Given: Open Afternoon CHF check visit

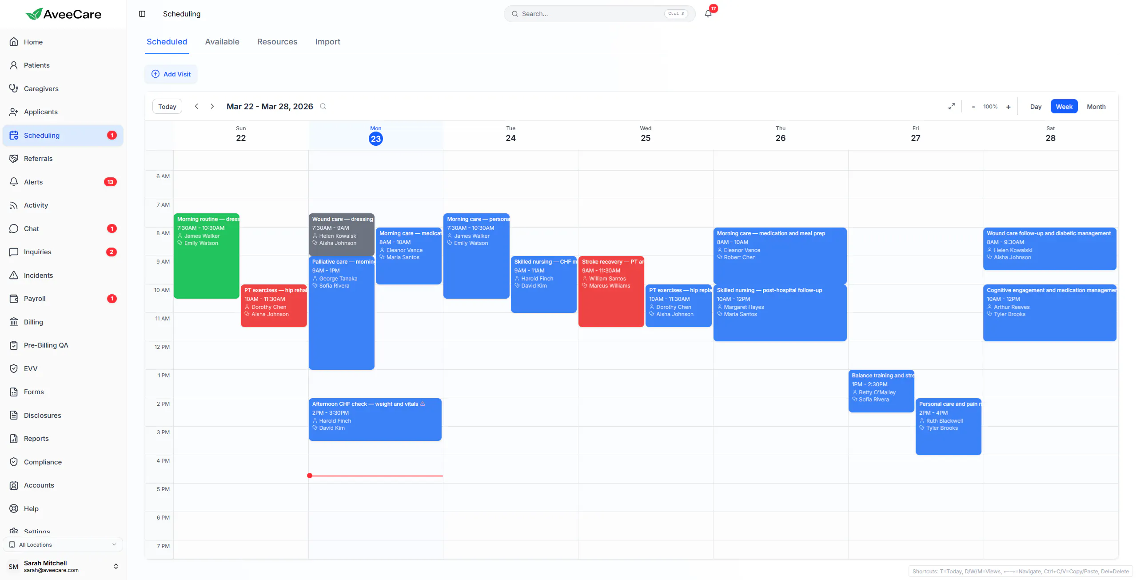Looking at the screenshot, I should point(375,420).
